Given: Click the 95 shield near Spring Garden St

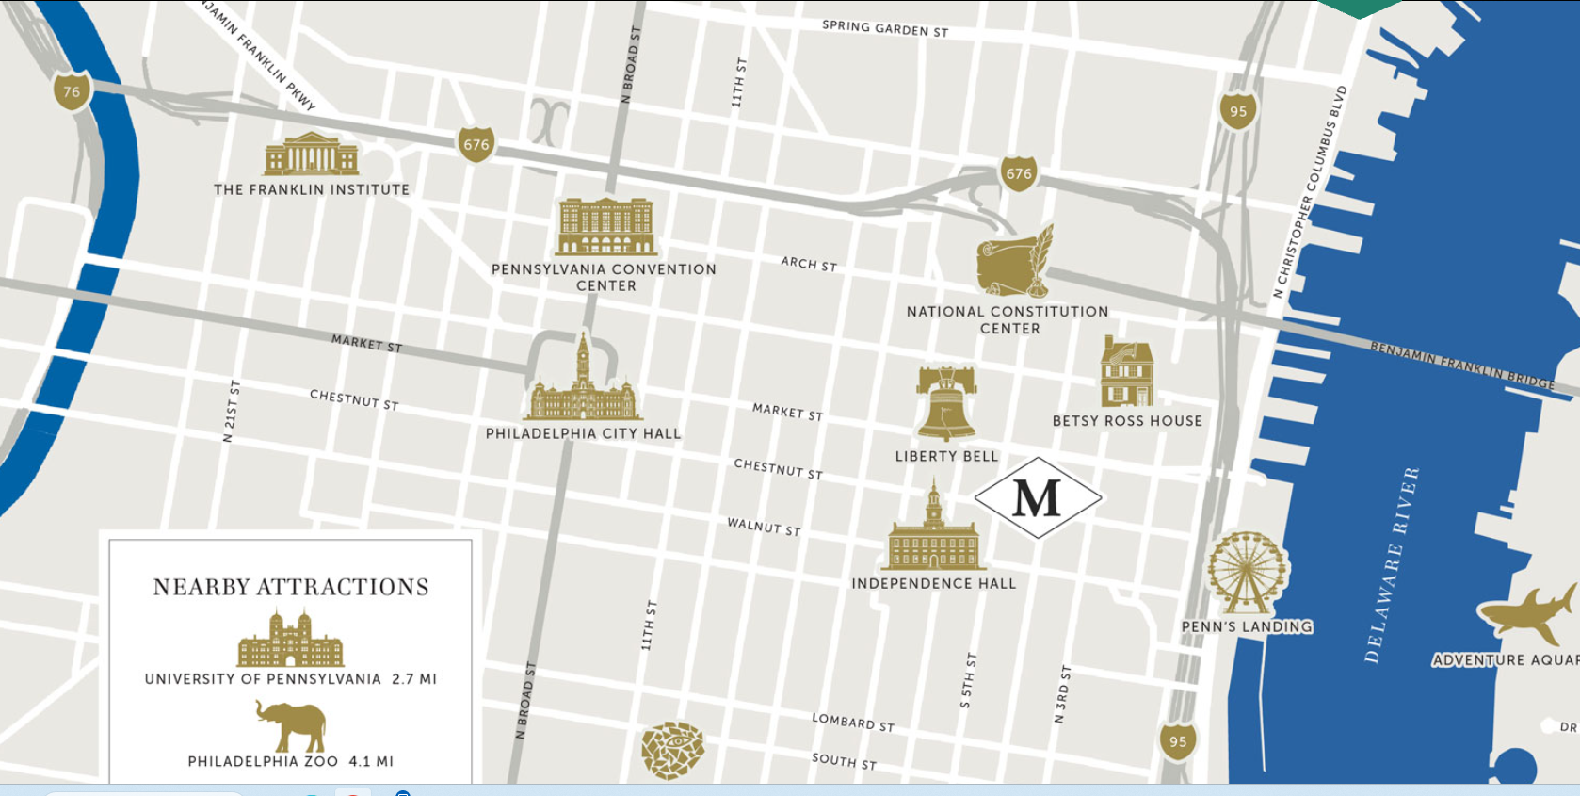Looking at the screenshot, I should 1238,111.
